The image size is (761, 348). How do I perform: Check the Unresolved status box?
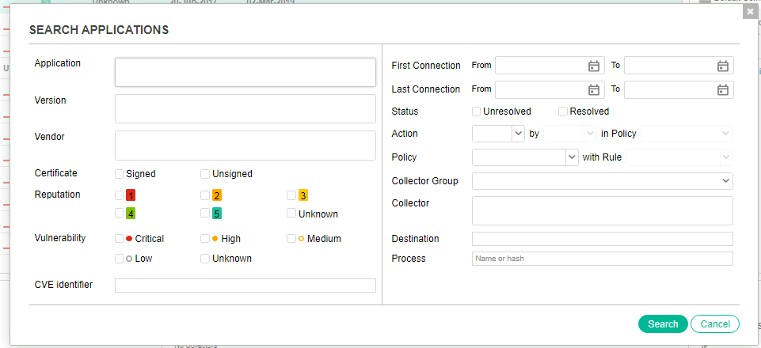coord(477,112)
